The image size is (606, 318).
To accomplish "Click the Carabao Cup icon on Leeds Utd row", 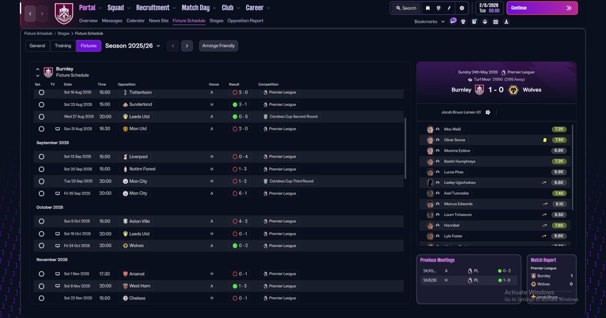I will (x=266, y=116).
